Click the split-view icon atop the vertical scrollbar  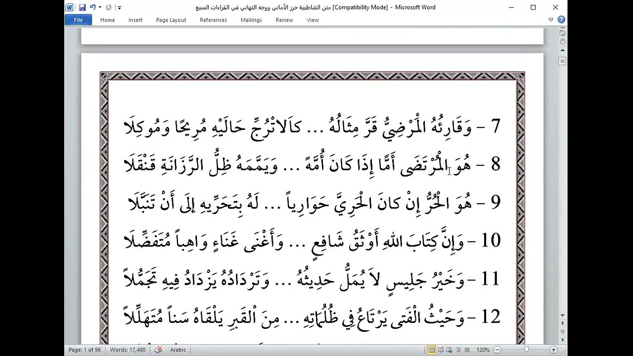[562, 33]
